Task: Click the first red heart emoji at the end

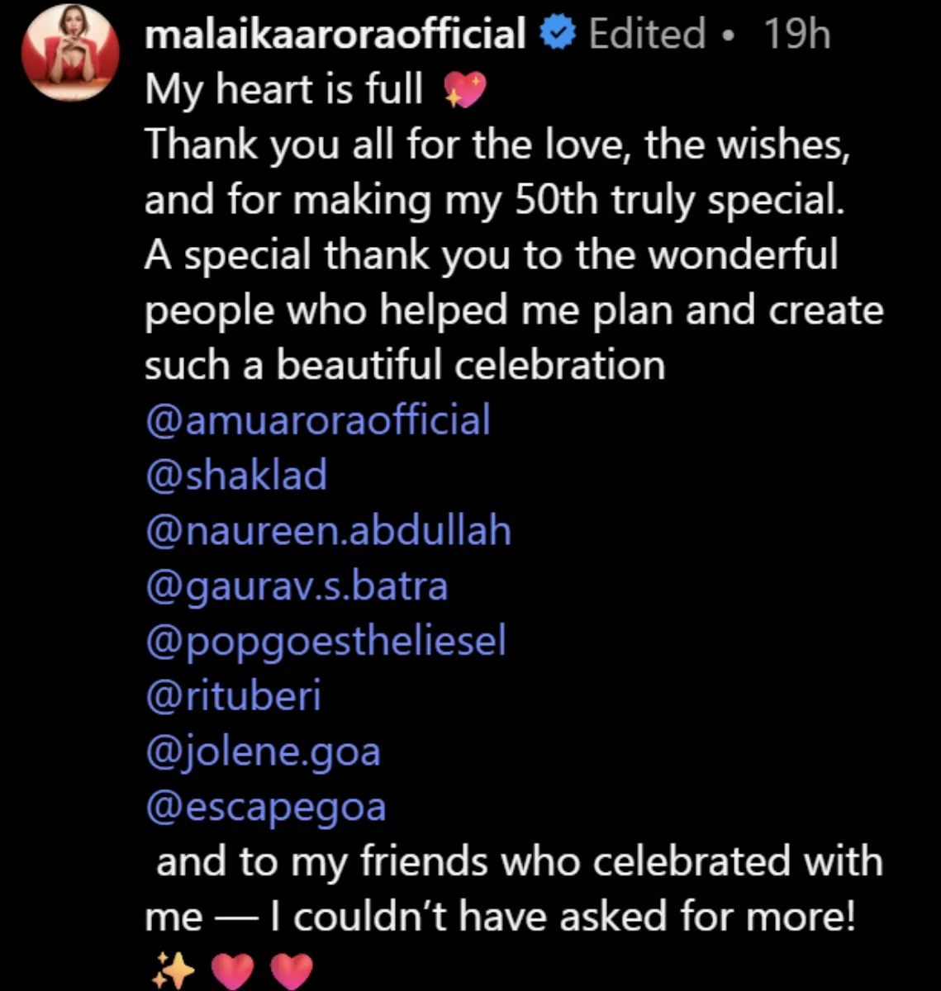Action: (x=235, y=970)
